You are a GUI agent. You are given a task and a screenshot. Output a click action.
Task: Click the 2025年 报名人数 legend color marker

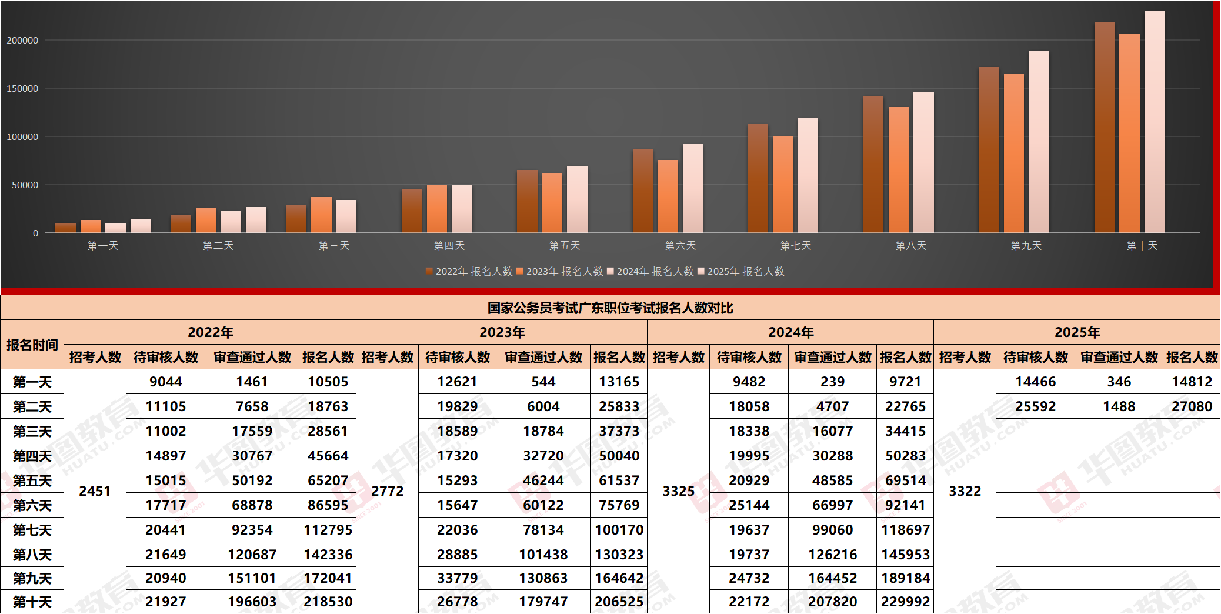(x=701, y=271)
